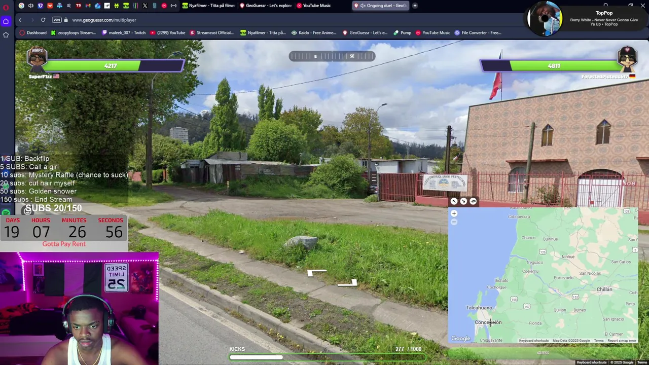Click the TopPop media thumbnail
Image resolution: width=649 pixels, height=365 pixels.
tap(545, 19)
